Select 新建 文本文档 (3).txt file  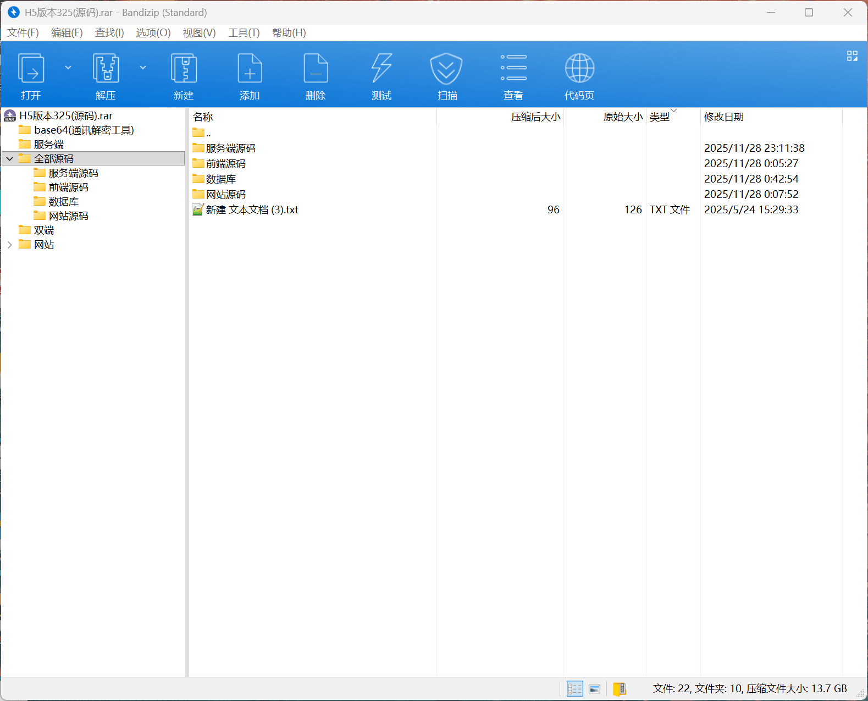click(x=252, y=210)
